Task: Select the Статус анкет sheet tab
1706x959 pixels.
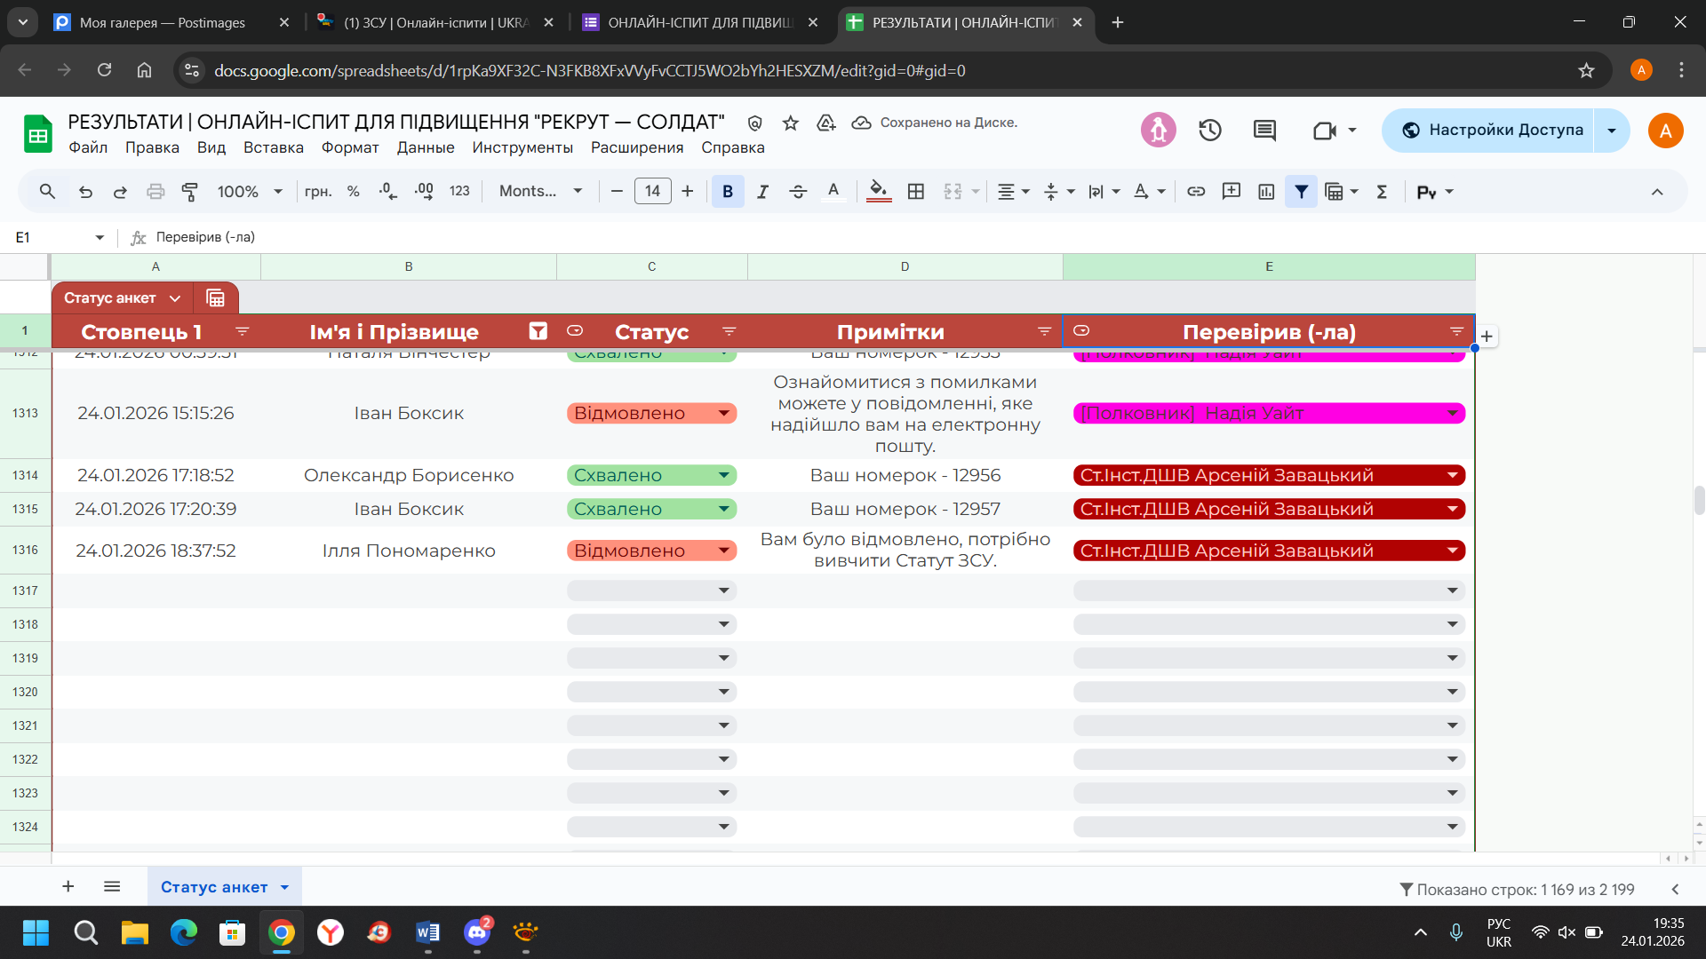Action: click(x=214, y=887)
